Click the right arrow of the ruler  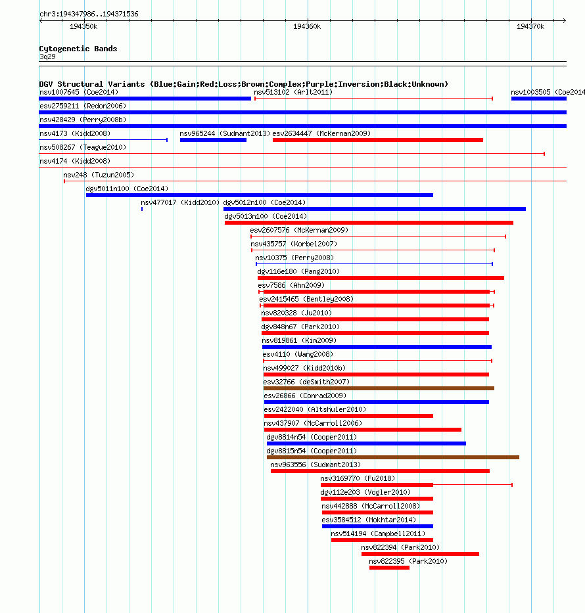pyautogui.click(x=564, y=20)
